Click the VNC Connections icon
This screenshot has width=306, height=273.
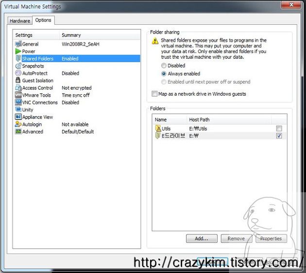click(x=18, y=102)
